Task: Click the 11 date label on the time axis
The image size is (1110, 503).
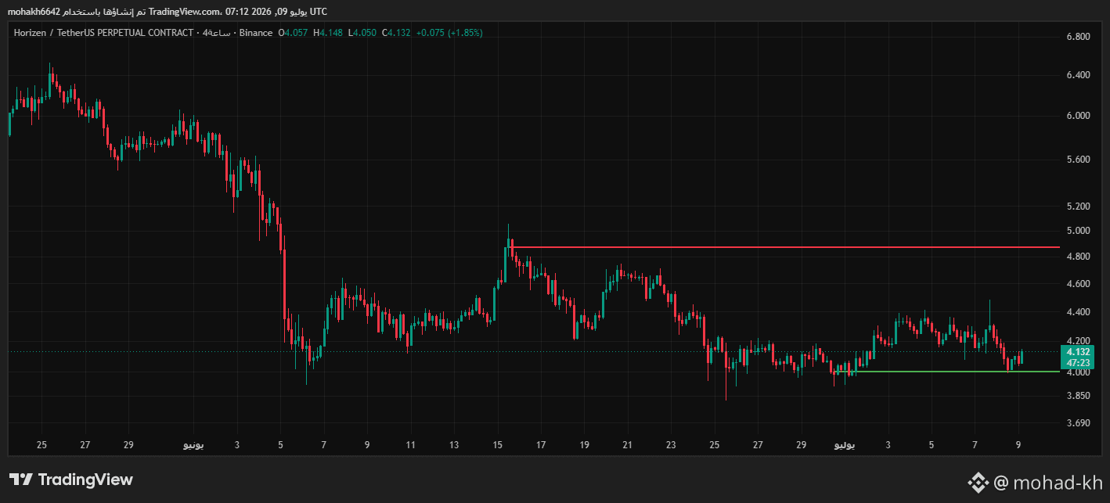Action: tap(410, 445)
